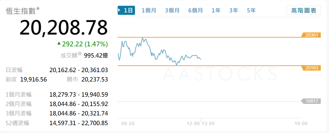Click the 20361 day-high price tag
The height and width of the screenshot is (133, 329).
tap(310, 35)
